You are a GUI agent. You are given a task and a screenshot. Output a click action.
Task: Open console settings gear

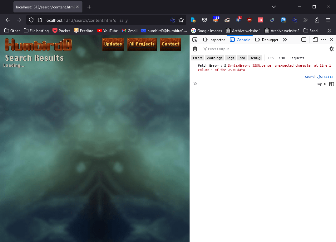(331, 49)
